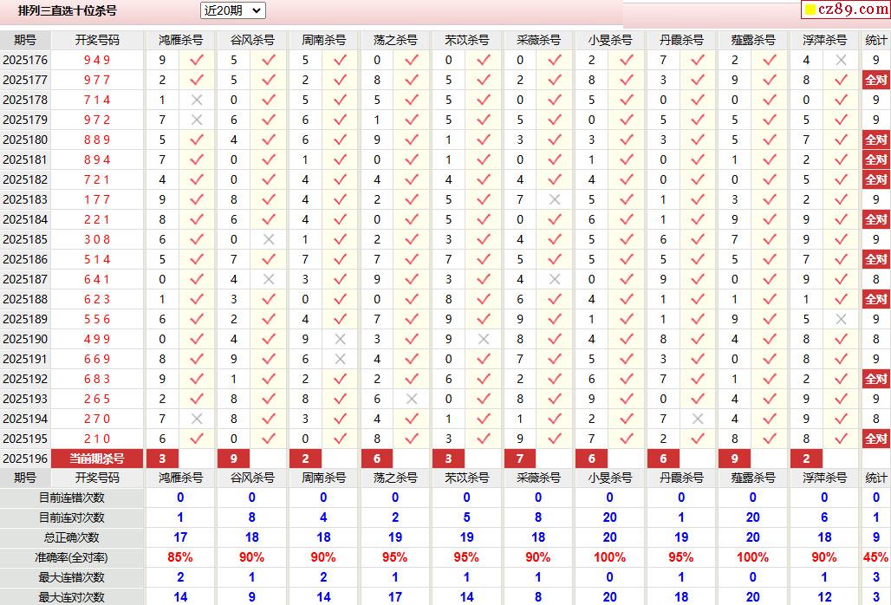Viewport: 891px width, 605px height.
Task: Click the gray X for 鸿雁杀号 in row 2025178
Action: pyautogui.click(x=197, y=100)
